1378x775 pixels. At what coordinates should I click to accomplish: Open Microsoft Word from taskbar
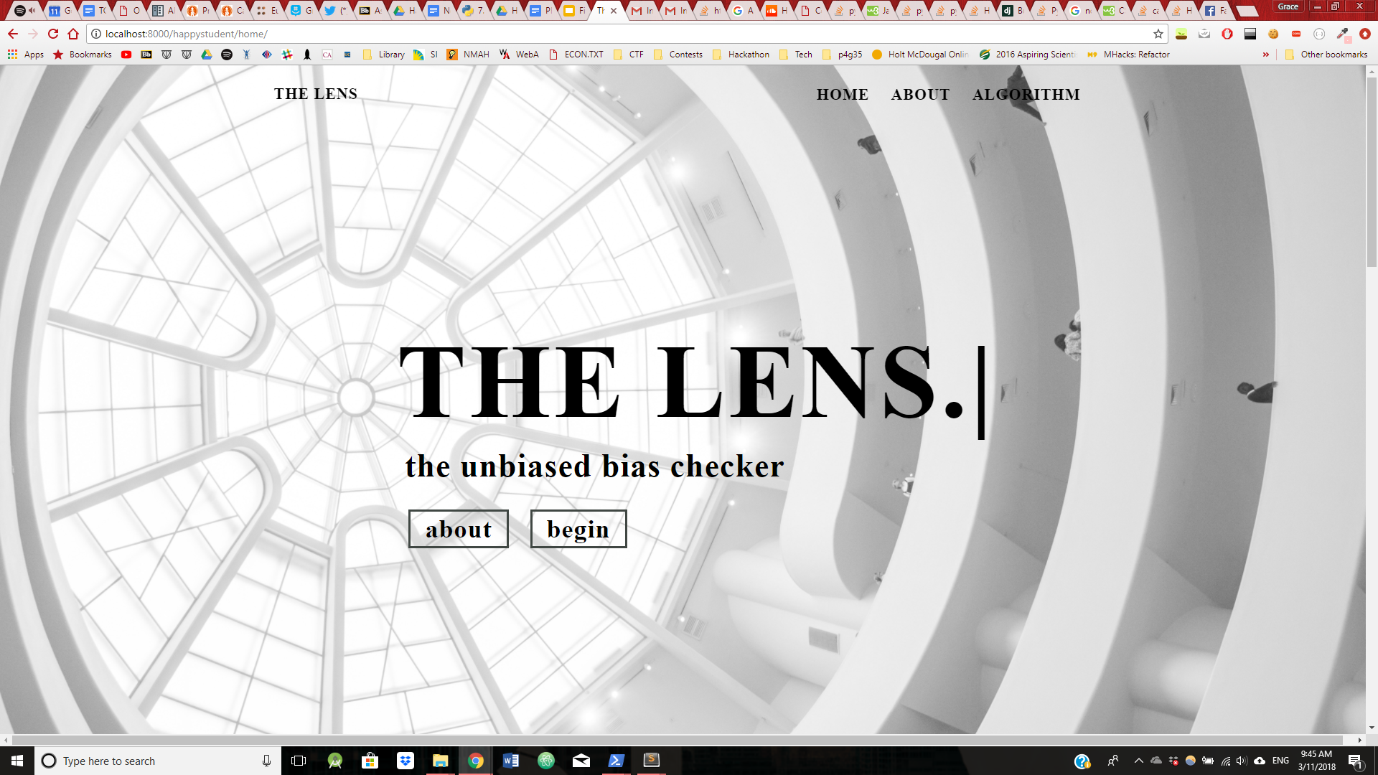(x=511, y=761)
